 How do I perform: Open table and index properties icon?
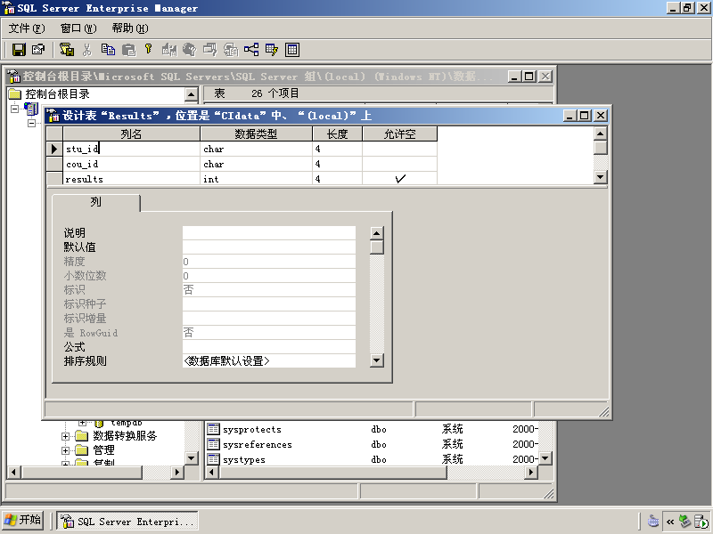(x=38, y=50)
